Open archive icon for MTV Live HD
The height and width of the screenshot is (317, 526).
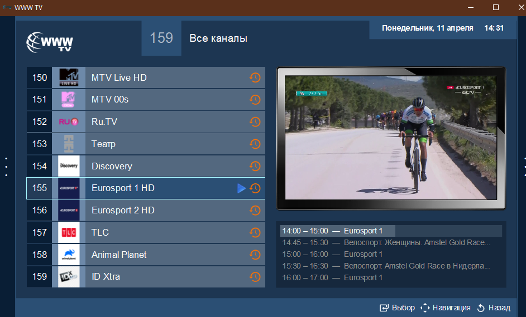point(255,78)
